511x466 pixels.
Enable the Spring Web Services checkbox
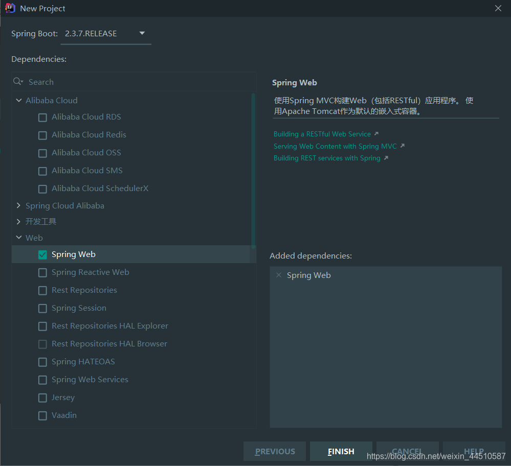point(42,380)
